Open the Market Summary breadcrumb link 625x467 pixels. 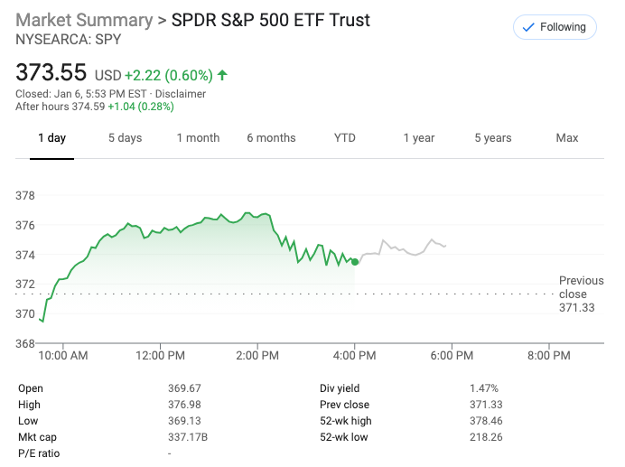(x=84, y=20)
